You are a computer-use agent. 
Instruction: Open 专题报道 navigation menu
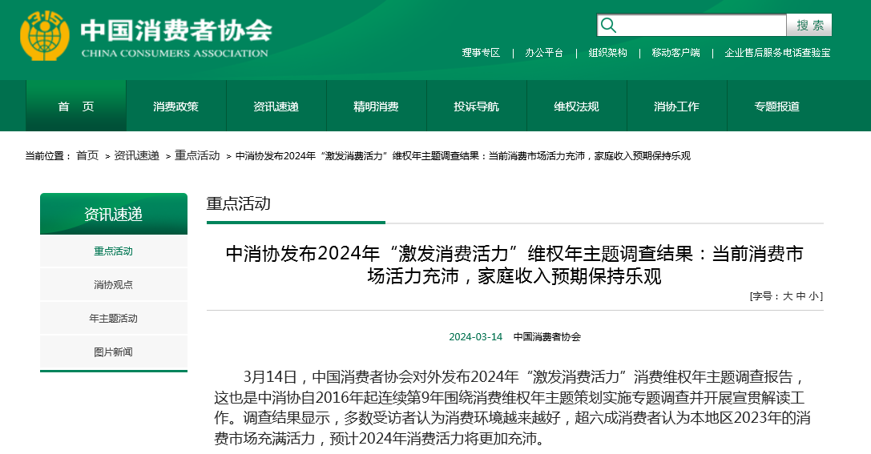tap(776, 106)
